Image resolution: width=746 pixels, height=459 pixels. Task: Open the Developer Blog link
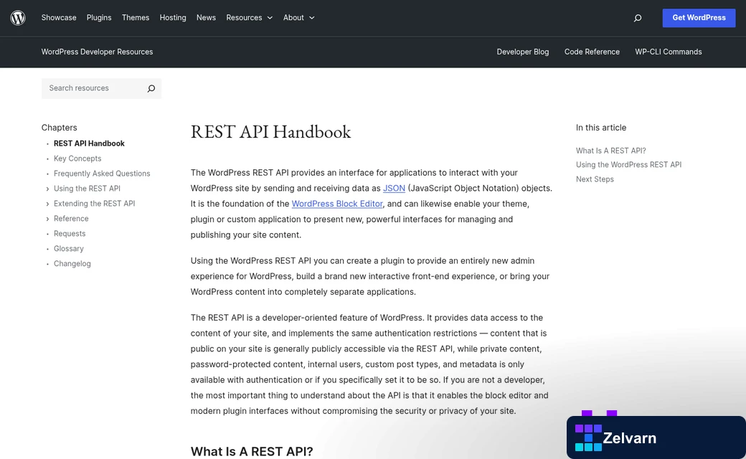(523, 52)
